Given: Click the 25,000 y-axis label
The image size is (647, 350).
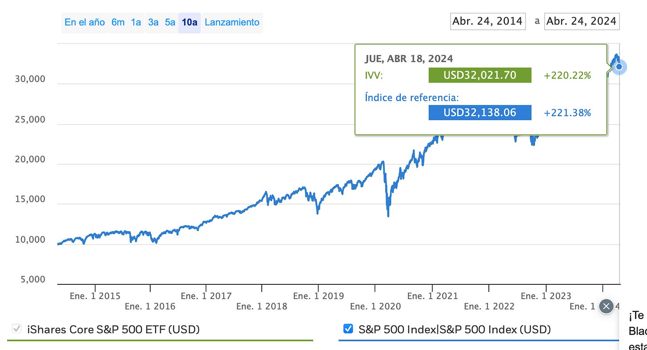Looking at the screenshot, I should 29,119.
